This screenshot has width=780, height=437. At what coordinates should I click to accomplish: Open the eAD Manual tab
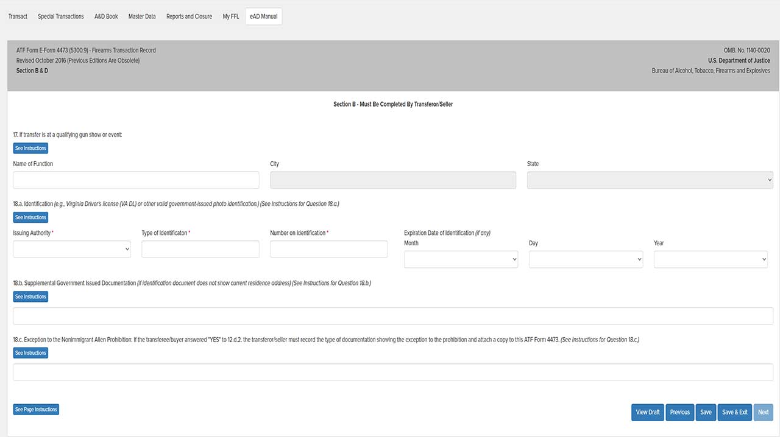[x=263, y=16]
